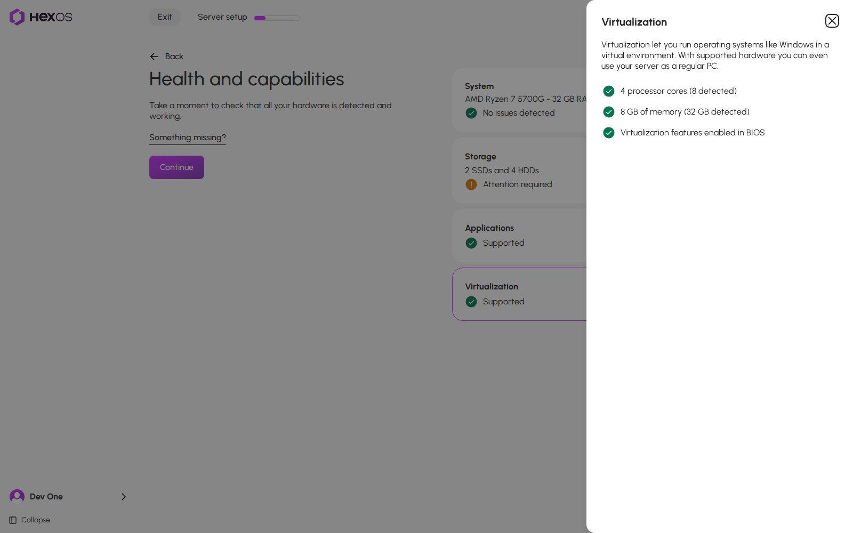Click the Server setup progress bar

[x=277, y=18]
